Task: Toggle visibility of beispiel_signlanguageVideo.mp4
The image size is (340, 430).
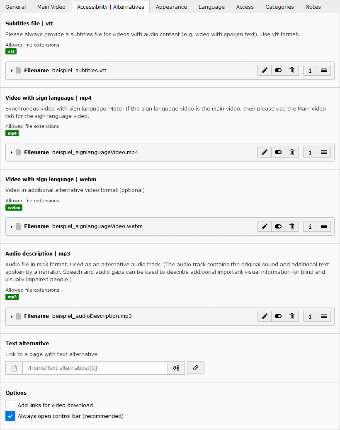Action: coord(278,152)
